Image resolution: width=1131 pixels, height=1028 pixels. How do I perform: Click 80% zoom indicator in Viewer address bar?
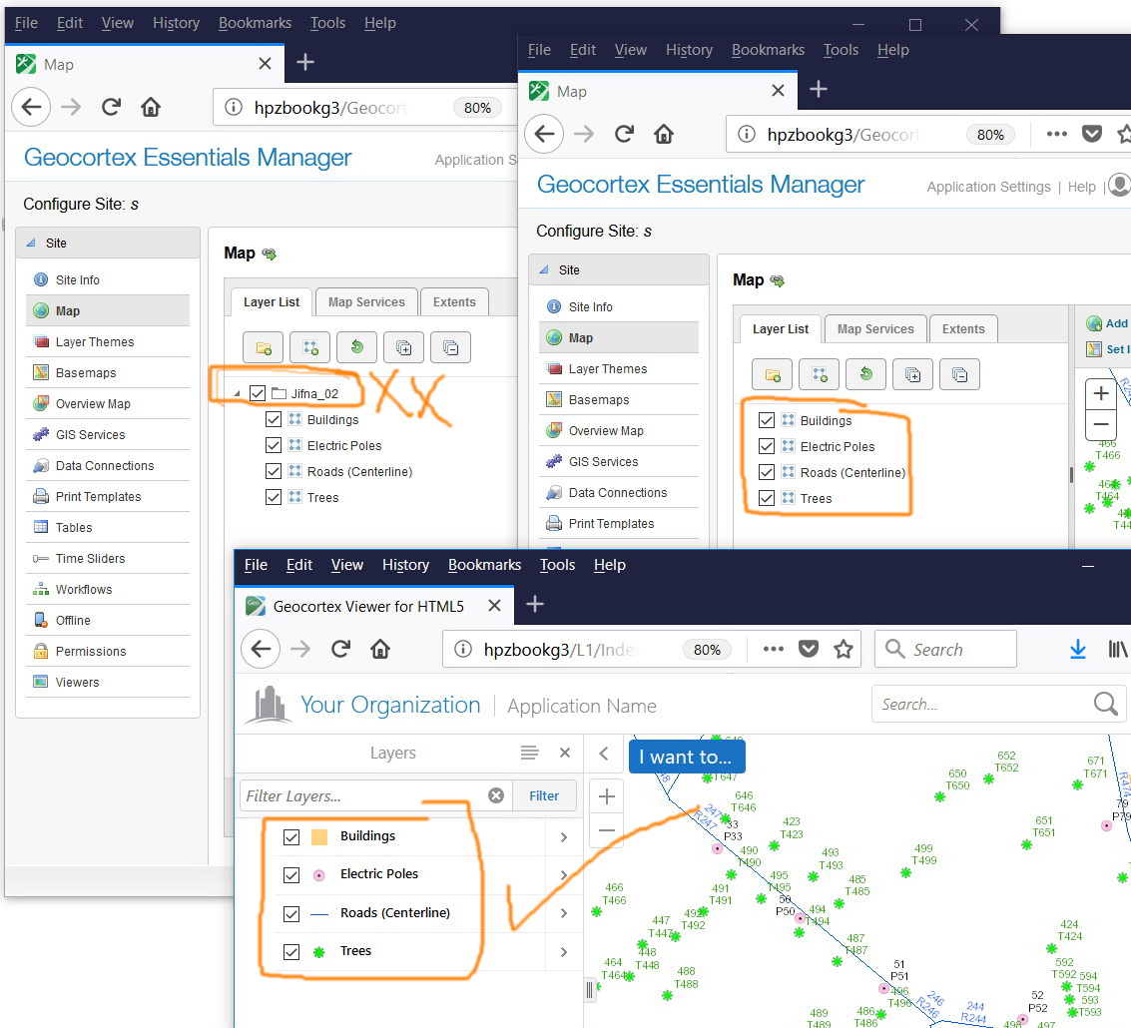pos(707,650)
